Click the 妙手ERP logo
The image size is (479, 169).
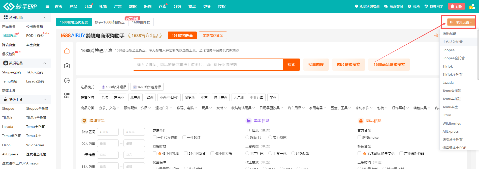[x=20, y=6]
